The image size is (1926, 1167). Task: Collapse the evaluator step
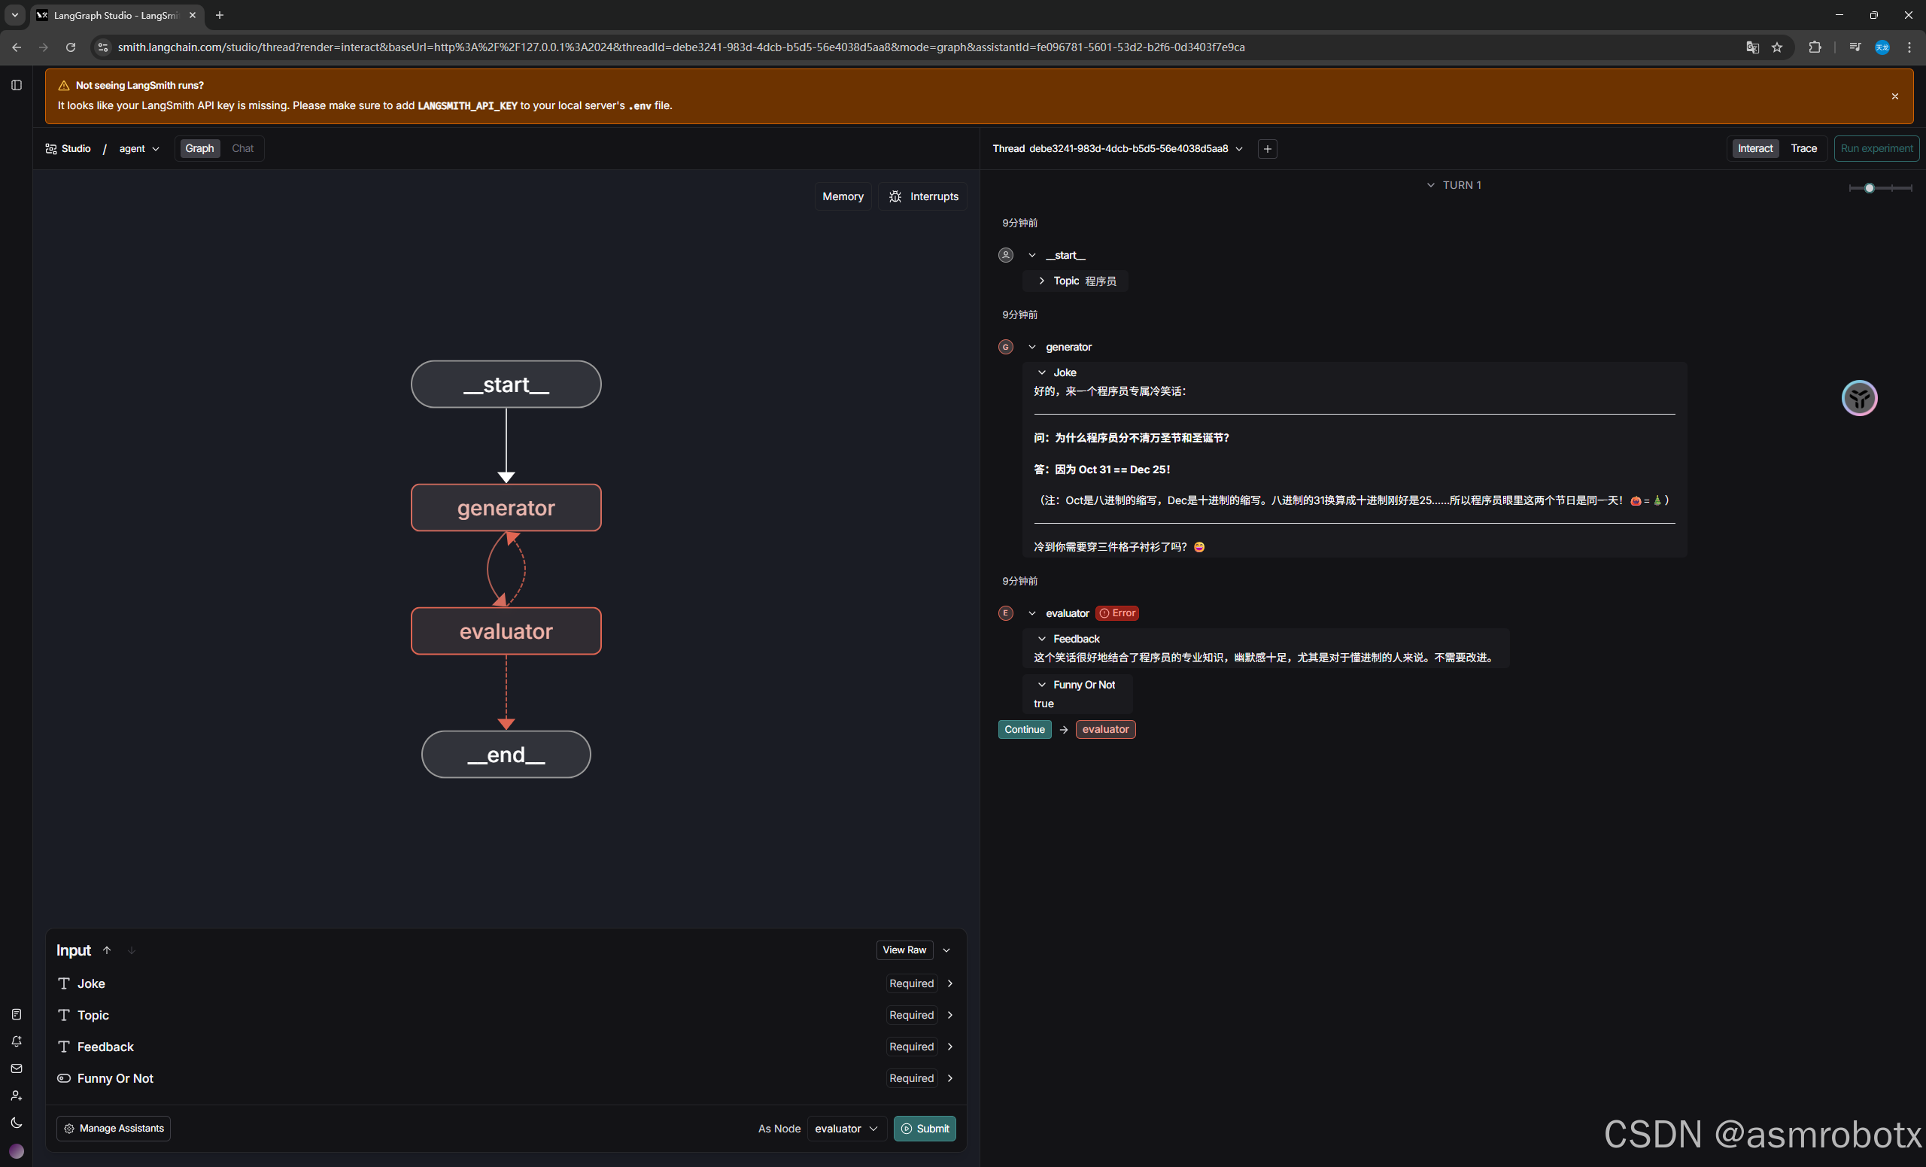[x=1031, y=612]
